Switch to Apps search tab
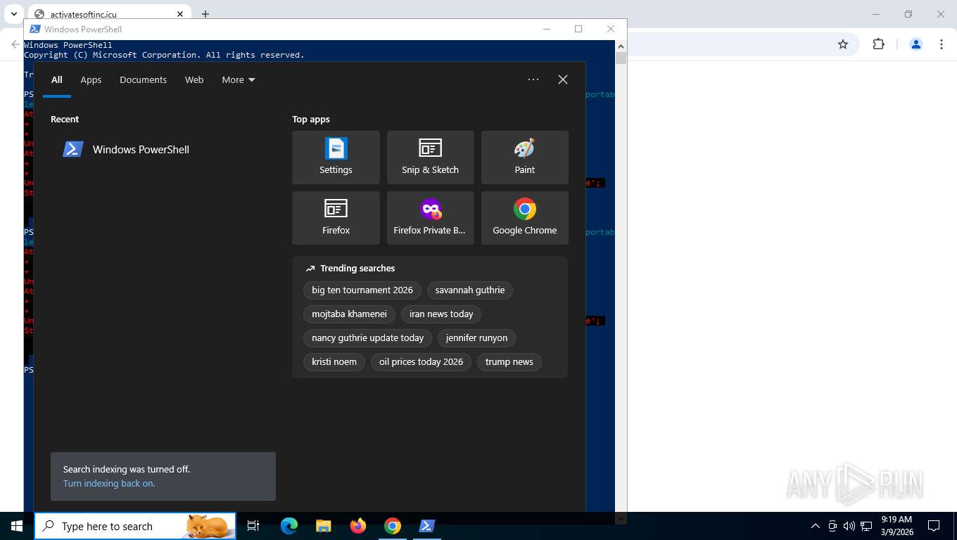The width and height of the screenshot is (957, 540). (91, 79)
